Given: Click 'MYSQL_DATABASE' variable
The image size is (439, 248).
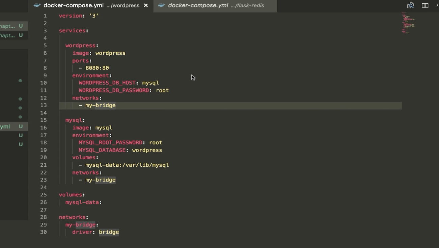Looking at the screenshot, I should [102, 150].
